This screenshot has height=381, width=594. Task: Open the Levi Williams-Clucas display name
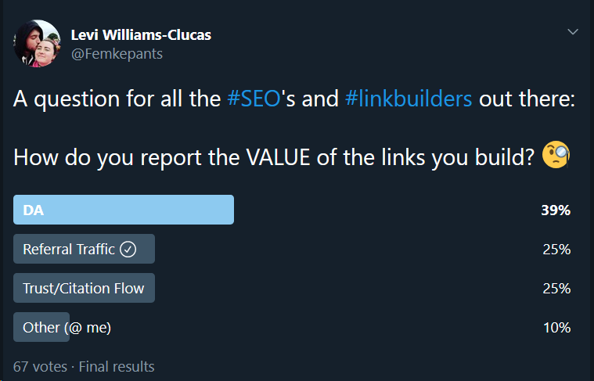[141, 35]
